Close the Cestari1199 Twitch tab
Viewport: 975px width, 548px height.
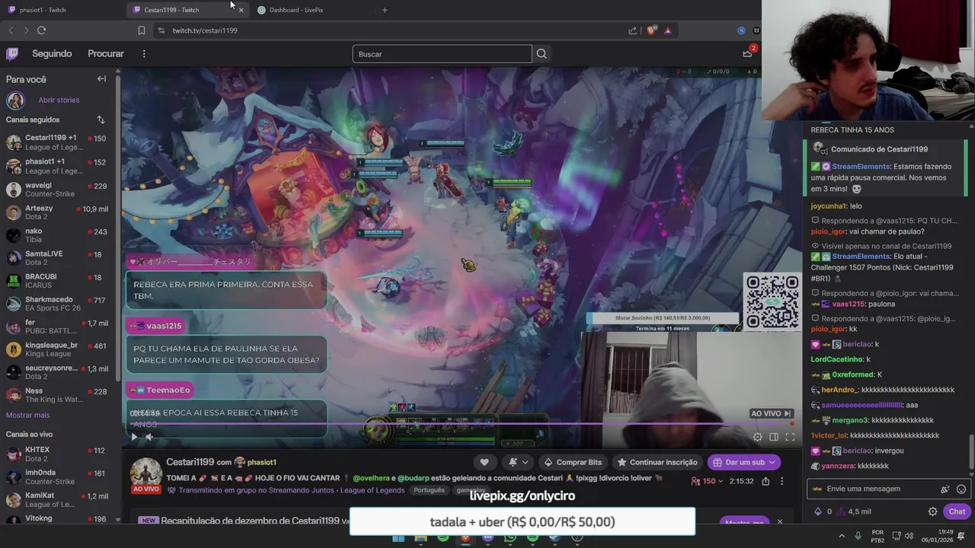(241, 10)
